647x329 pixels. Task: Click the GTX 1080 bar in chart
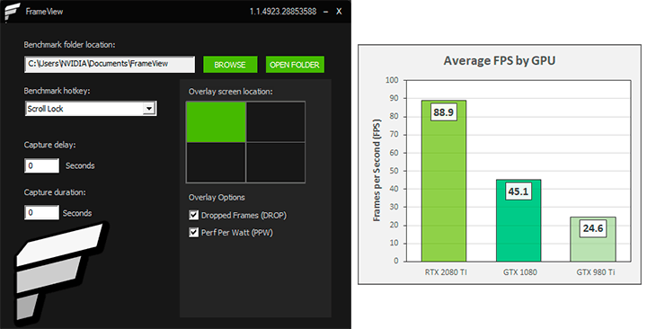pos(518,220)
